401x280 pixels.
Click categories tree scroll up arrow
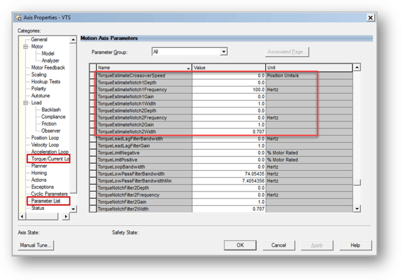click(x=73, y=40)
